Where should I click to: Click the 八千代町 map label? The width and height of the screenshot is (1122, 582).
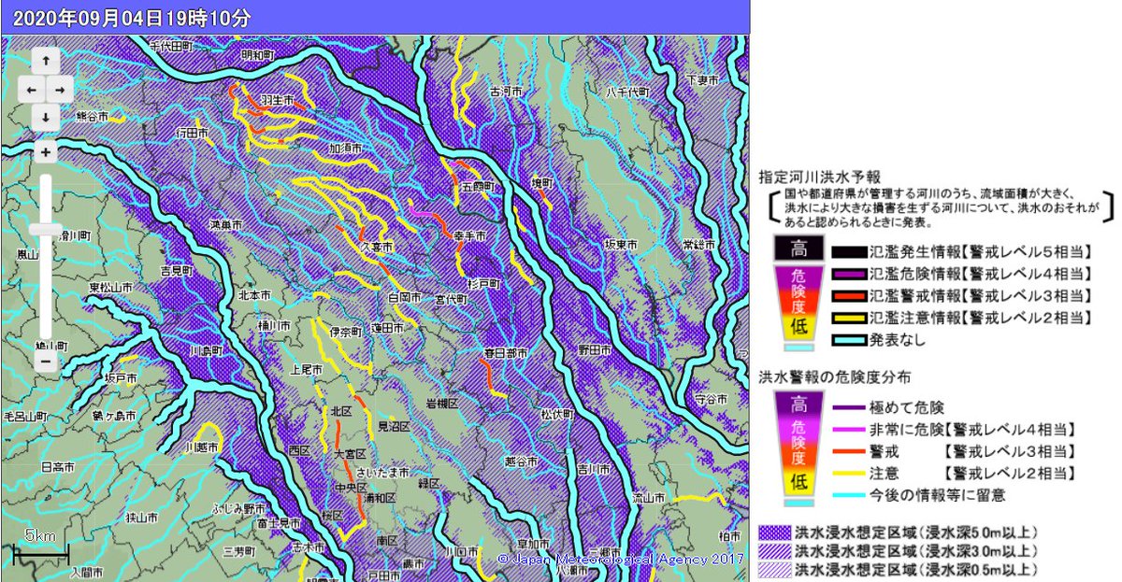[x=627, y=92]
